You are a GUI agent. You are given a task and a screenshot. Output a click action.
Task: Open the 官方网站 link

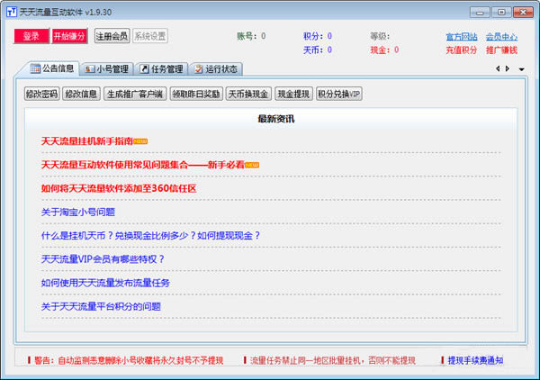462,37
